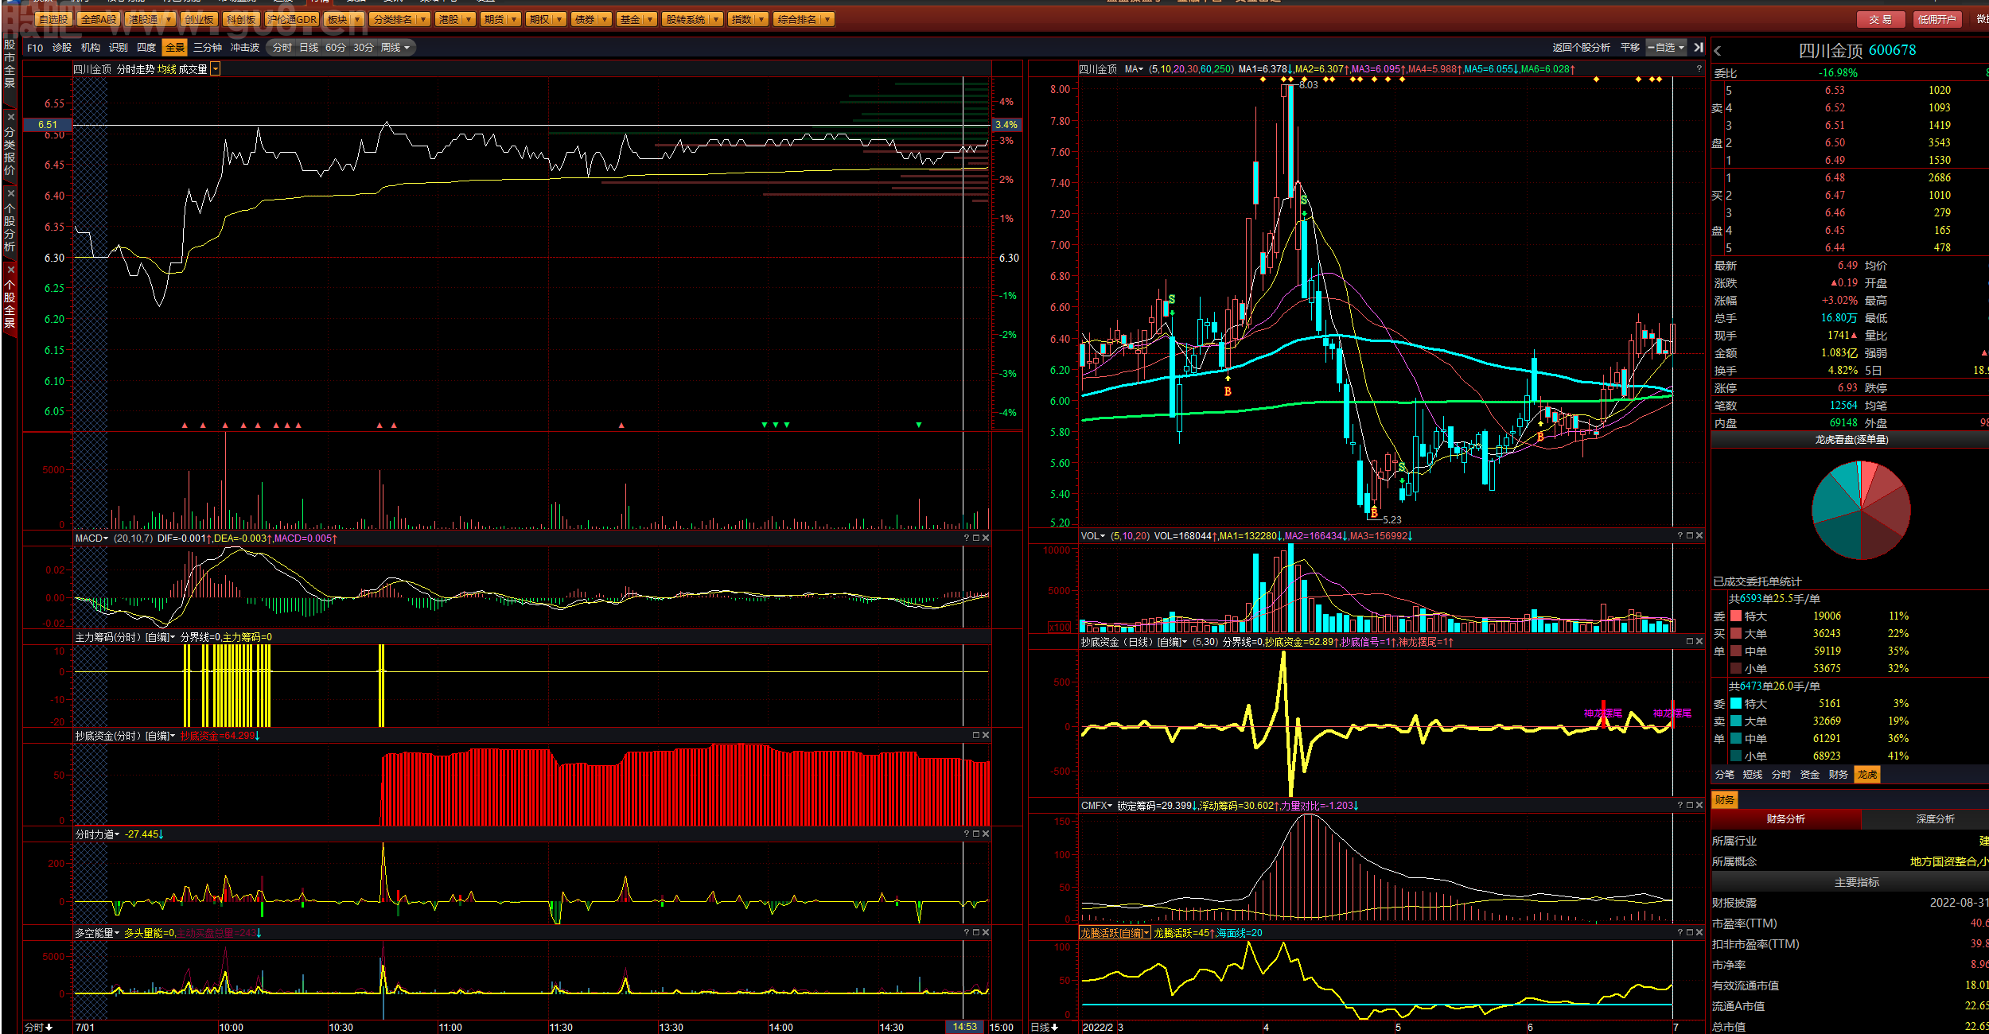Screen dimensions: 1989x1034
Task: Close the 多空能量 panel
Action: 986,933
